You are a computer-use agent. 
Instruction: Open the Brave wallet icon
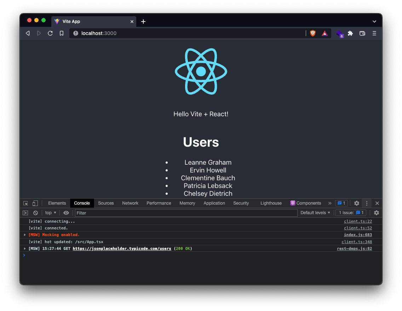pyautogui.click(x=362, y=33)
